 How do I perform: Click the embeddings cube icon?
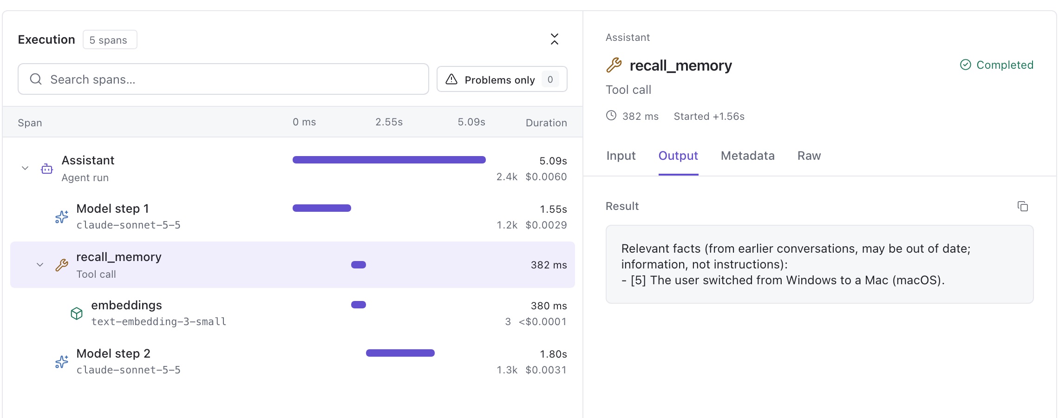77,313
